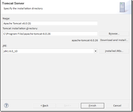This screenshot has height=112, width=133.
Task: Go back with the < Back button
Action: coord(44,106)
